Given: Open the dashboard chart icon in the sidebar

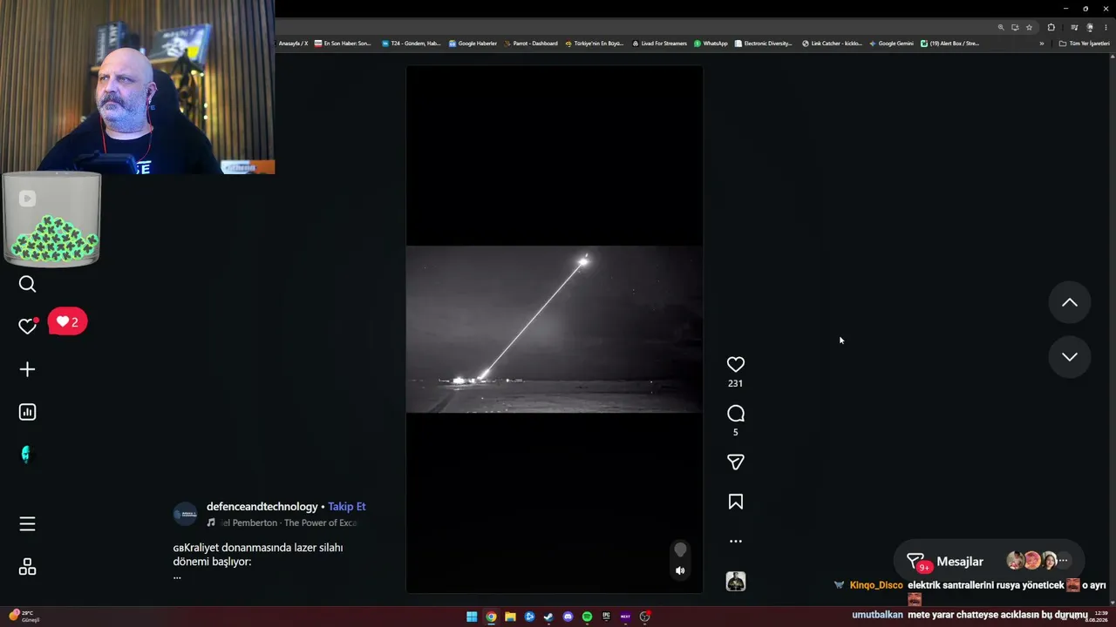Looking at the screenshot, I should tap(27, 412).
